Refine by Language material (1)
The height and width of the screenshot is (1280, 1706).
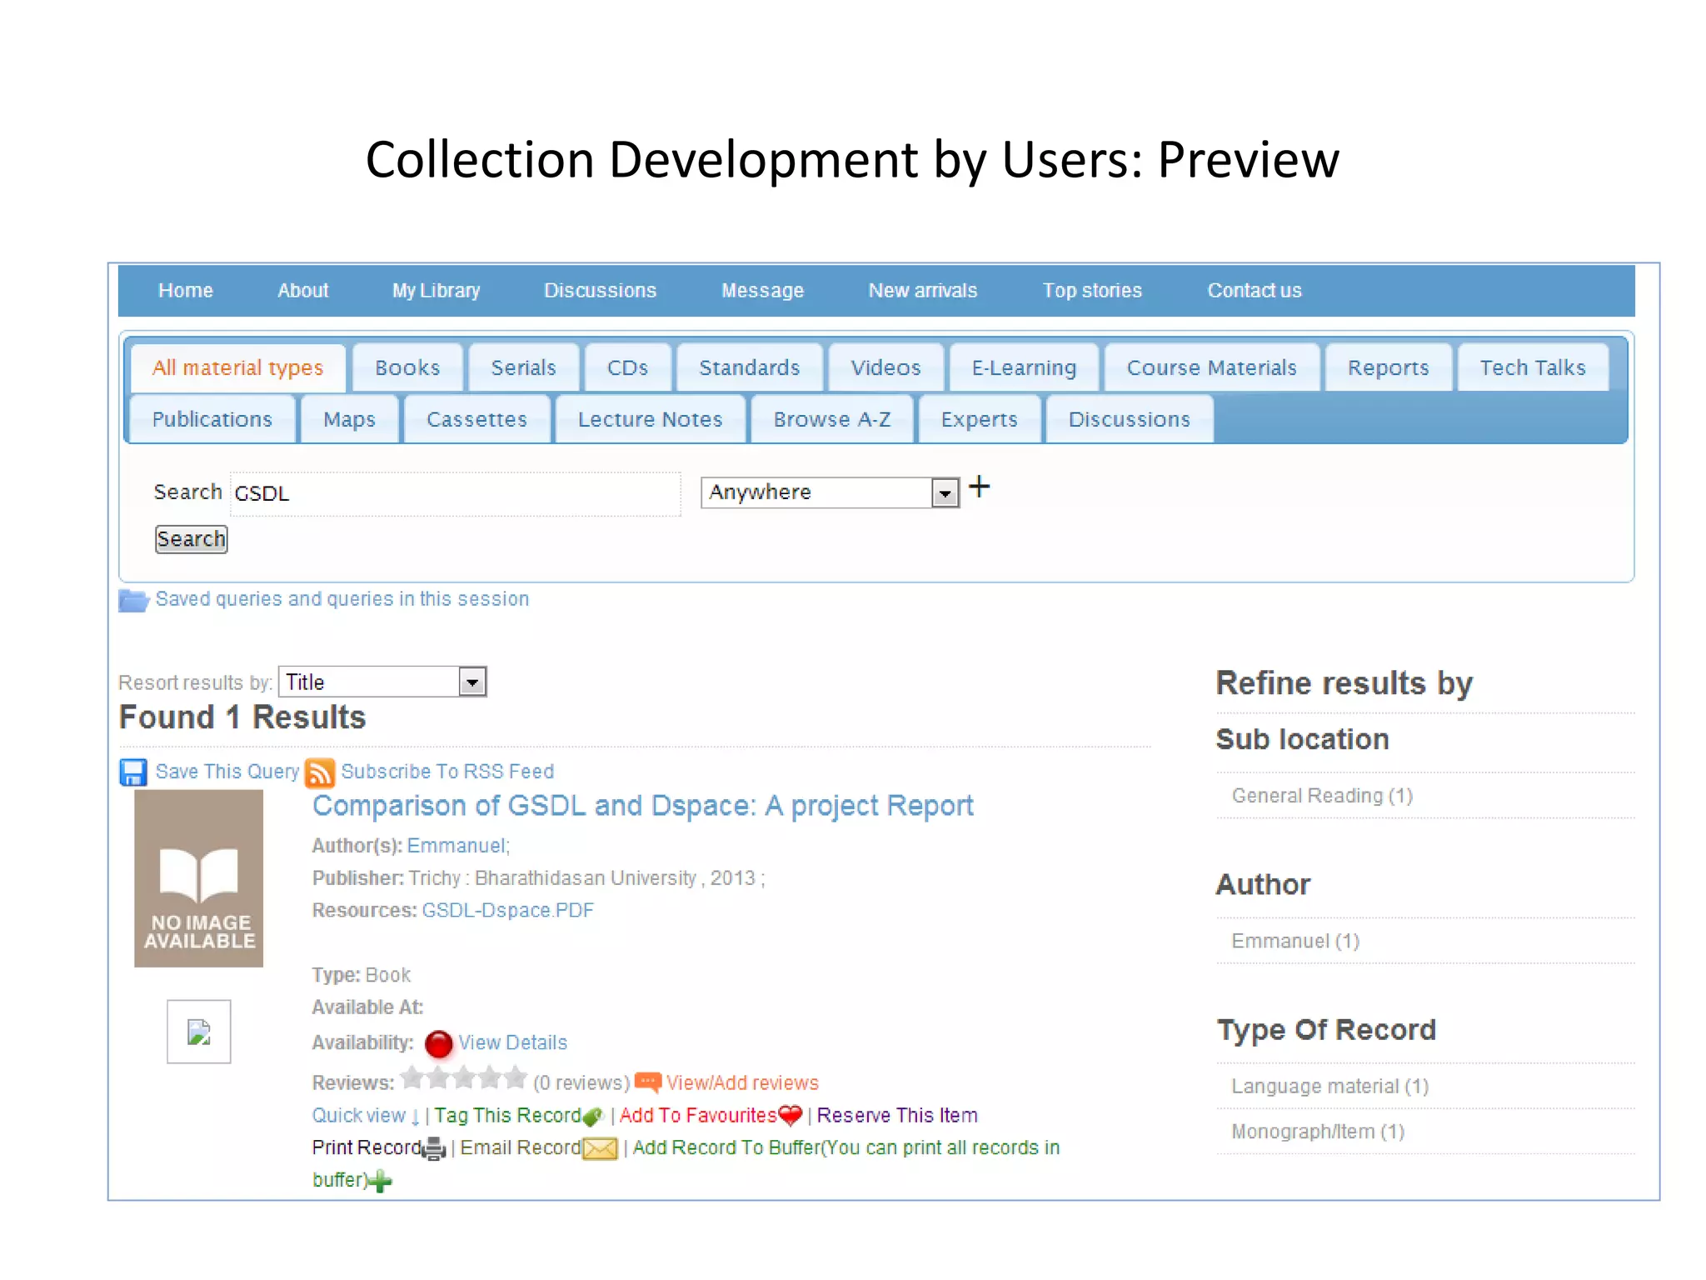(1329, 1087)
